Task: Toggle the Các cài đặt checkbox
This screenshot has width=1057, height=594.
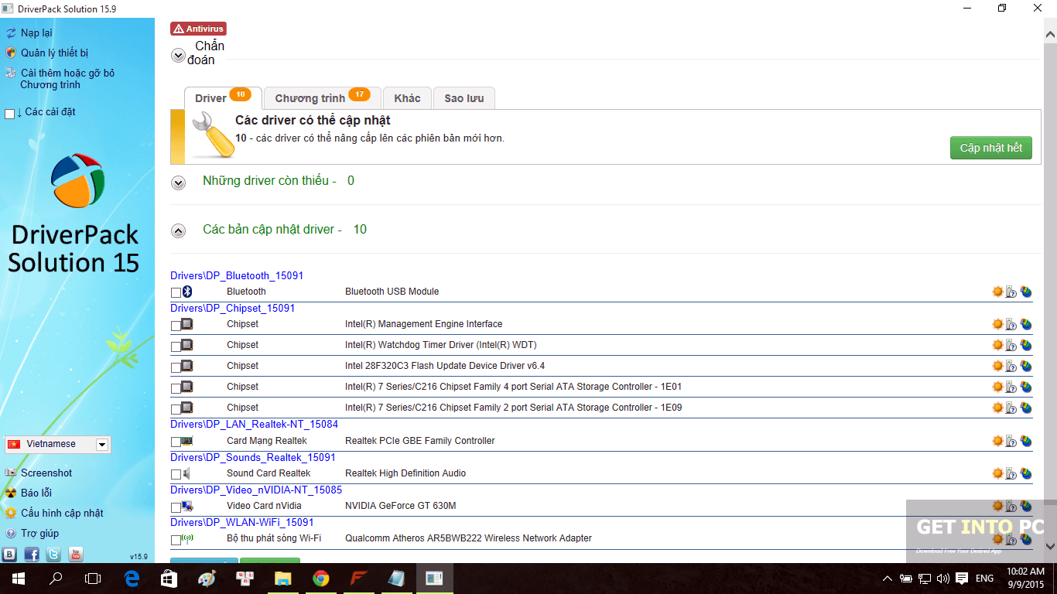Action: 9,114
